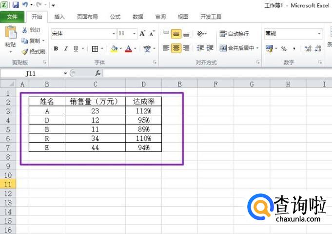This screenshot has height=234, width=332.
Task: Click the Name Box showing J11
Action: pos(32,73)
